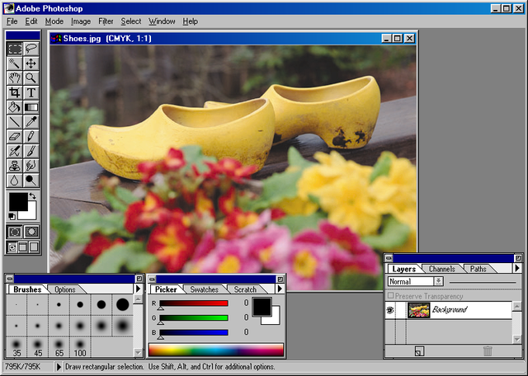528x376 pixels.
Task: Pick the Airbrush tool
Action: (15, 151)
